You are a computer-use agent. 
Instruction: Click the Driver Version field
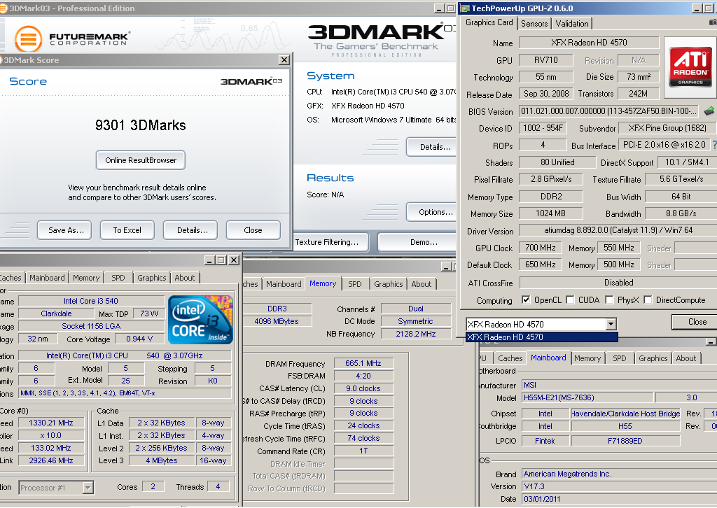pos(618,230)
